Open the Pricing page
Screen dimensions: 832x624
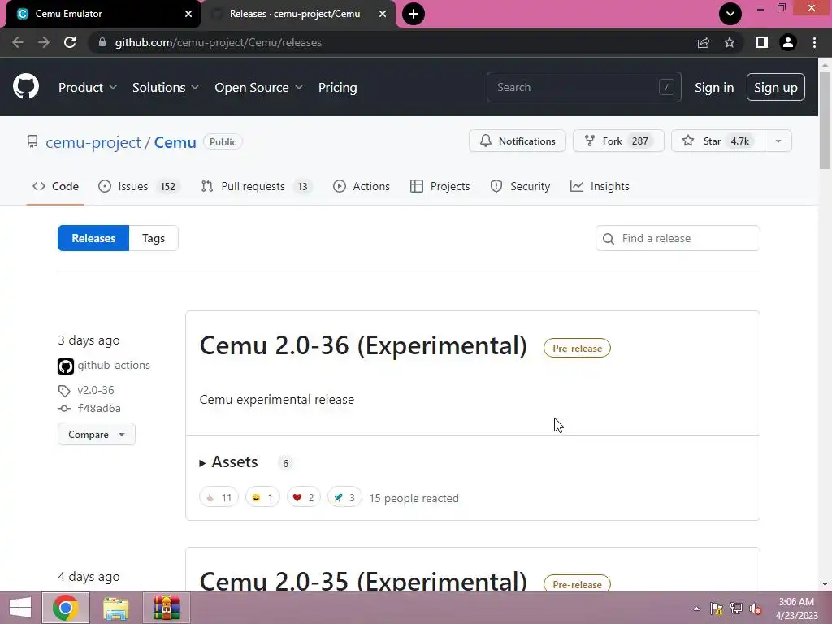(x=337, y=88)
